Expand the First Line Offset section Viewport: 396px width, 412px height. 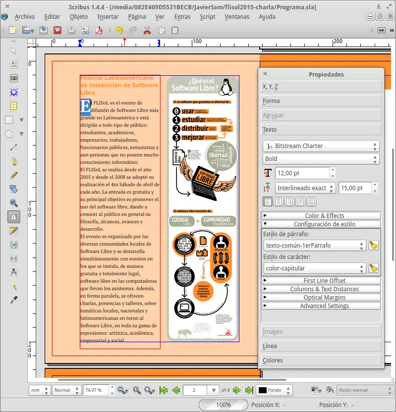click(x=321, y=280)
